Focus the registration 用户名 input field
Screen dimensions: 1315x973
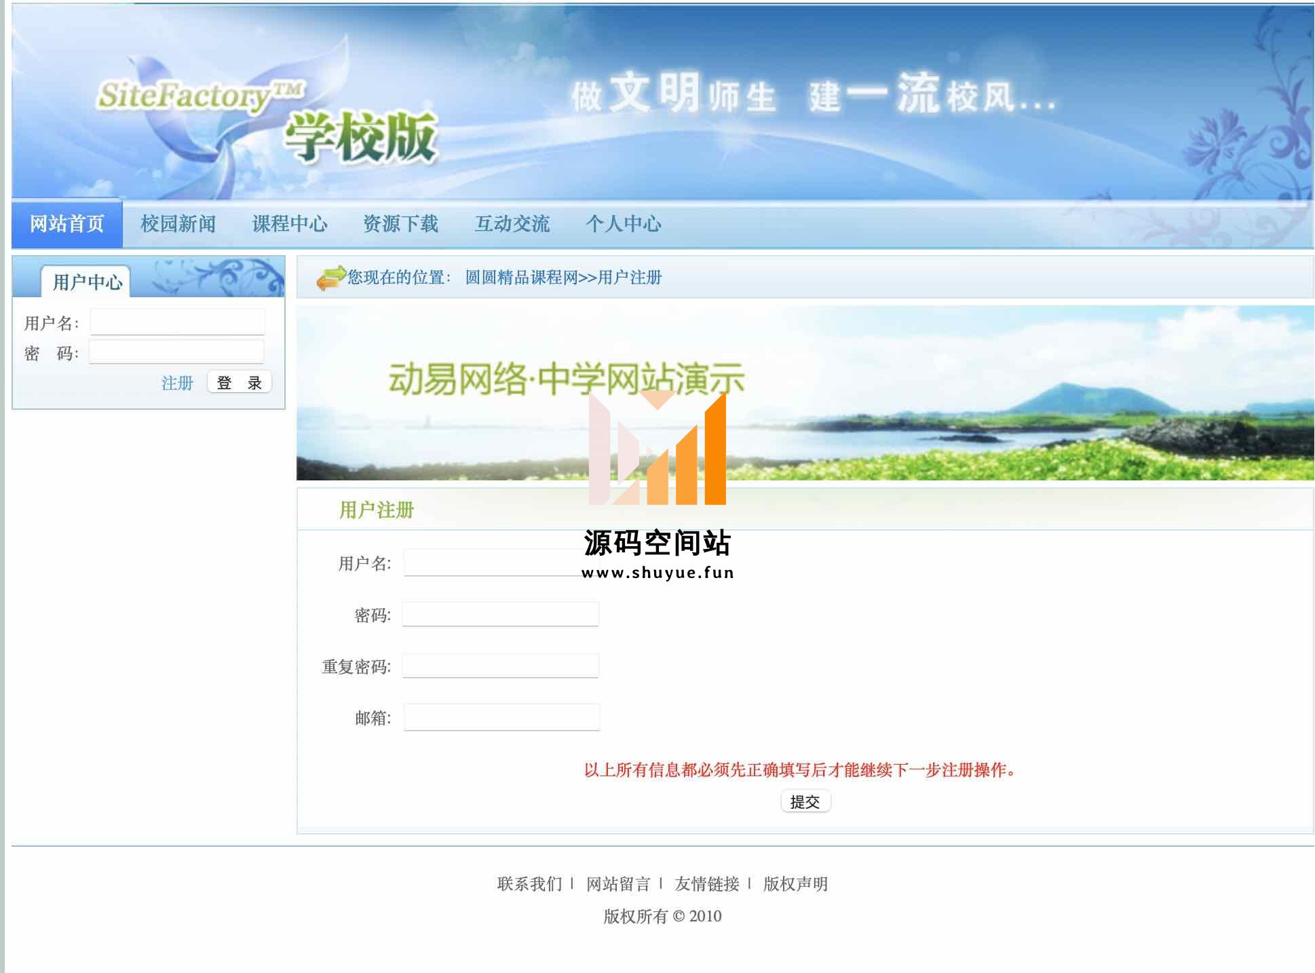click(x=502, y=562)
